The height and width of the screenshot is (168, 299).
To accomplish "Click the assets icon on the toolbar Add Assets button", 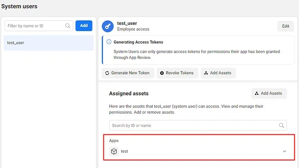I will click(x=206, y=73).
